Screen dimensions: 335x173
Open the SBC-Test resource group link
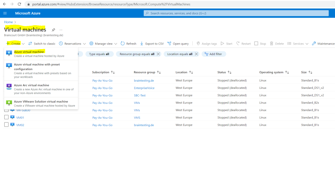[x=140, y=95]
